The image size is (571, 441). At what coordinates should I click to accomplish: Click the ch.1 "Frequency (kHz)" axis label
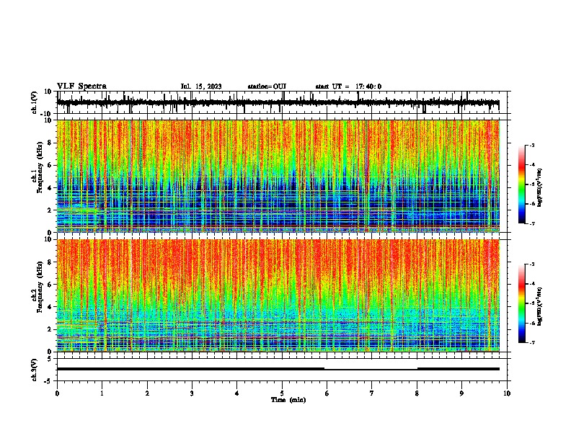click(x=40, y=168)
